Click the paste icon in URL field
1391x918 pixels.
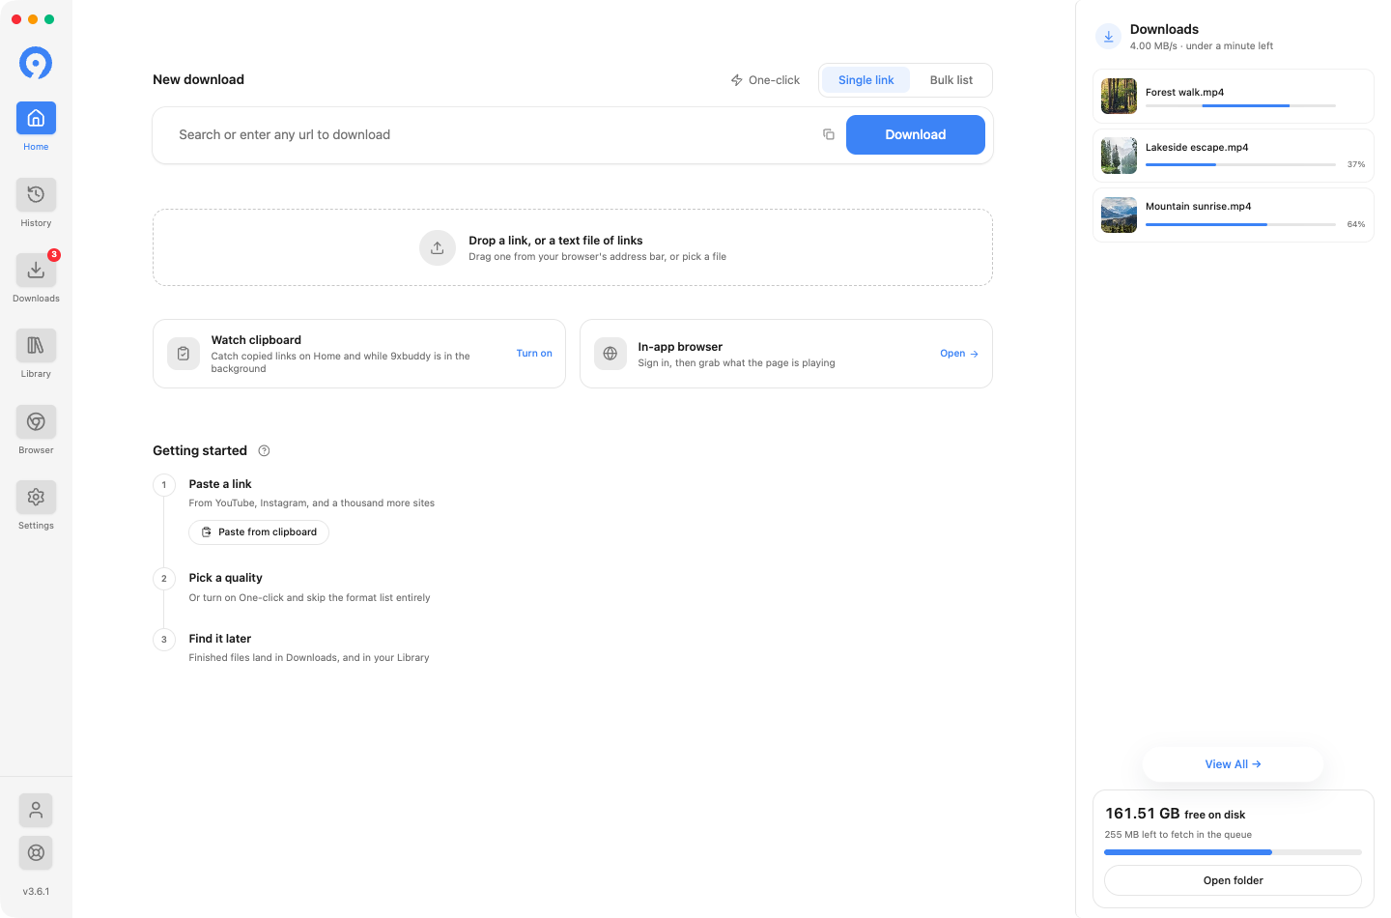click(x=828, y=134)
